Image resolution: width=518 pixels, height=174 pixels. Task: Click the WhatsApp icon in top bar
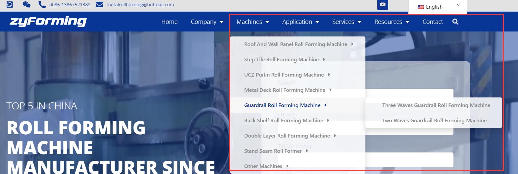[10, 5]
